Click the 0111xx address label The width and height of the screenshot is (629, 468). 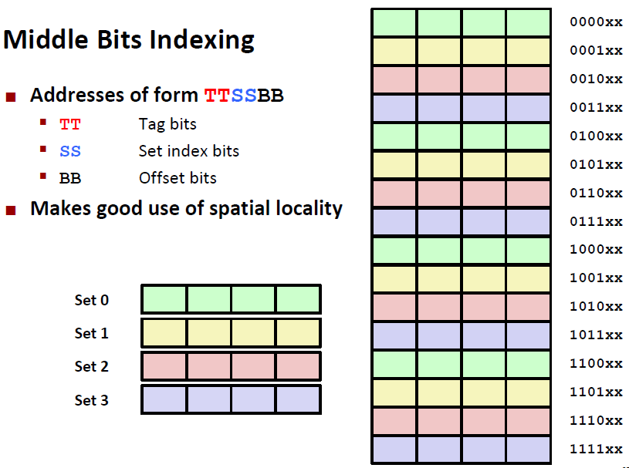(x=596, y=222)
